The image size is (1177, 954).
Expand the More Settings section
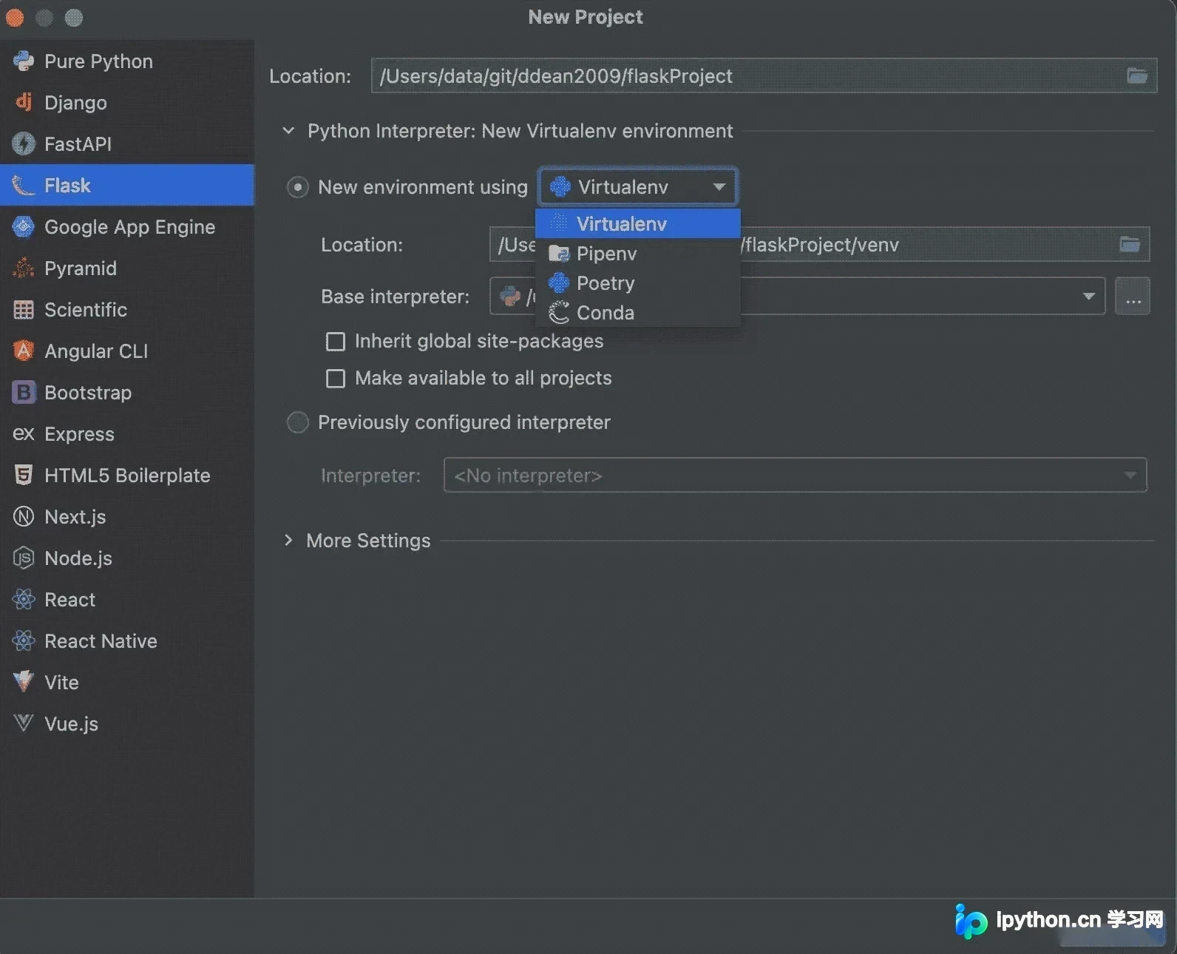tap(288, 541)
